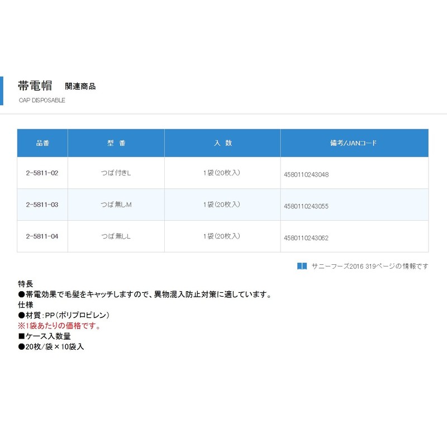This screenshot has width=447, height=447.
Task: Click JAN code 4580110243062
Action: [x=306, y=237]
